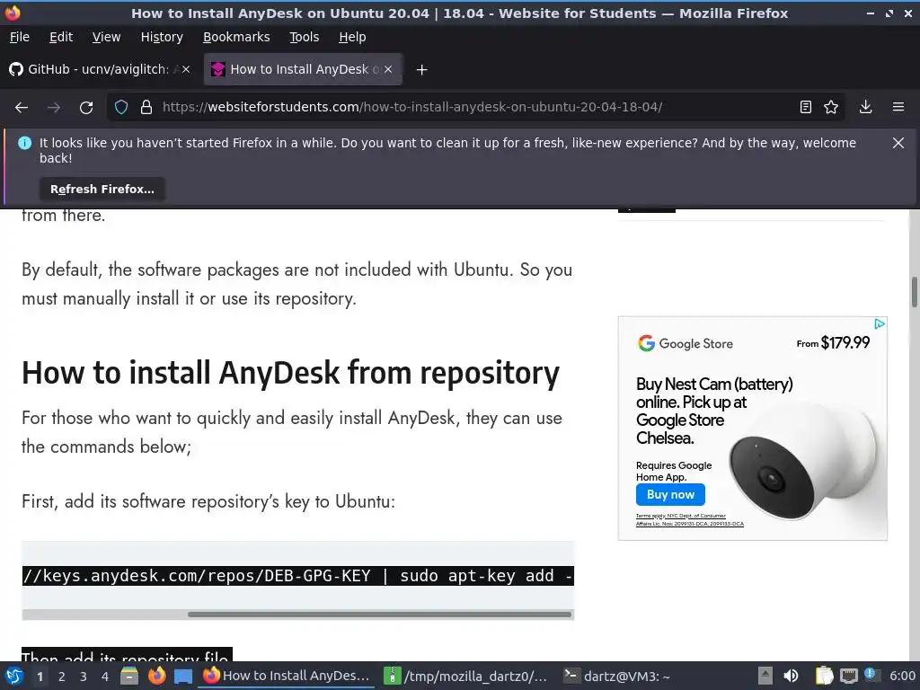920x690 pixels.
Task: Open the File menu
Action: point(20,37)
